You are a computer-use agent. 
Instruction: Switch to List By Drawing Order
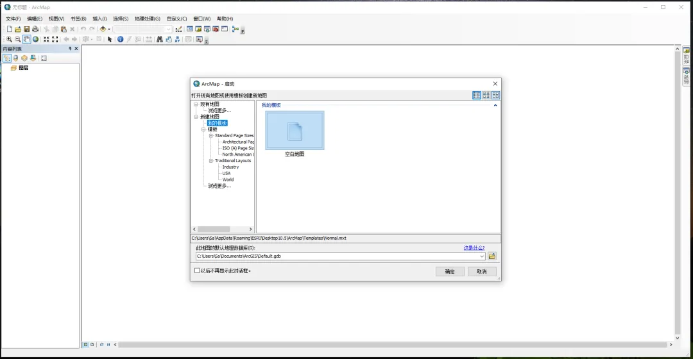[x=6, y=58]
